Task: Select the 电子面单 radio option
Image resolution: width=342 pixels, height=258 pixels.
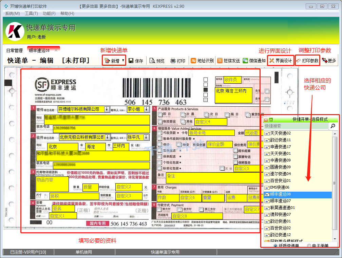Action: tap(309, 245)
